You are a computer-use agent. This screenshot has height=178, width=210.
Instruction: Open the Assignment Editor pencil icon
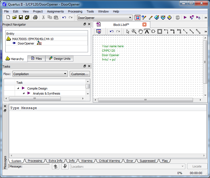[151, 18]
